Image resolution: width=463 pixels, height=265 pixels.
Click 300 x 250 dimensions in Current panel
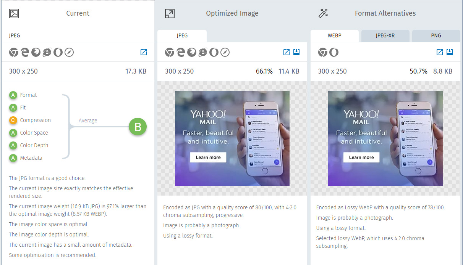(23, 71)
